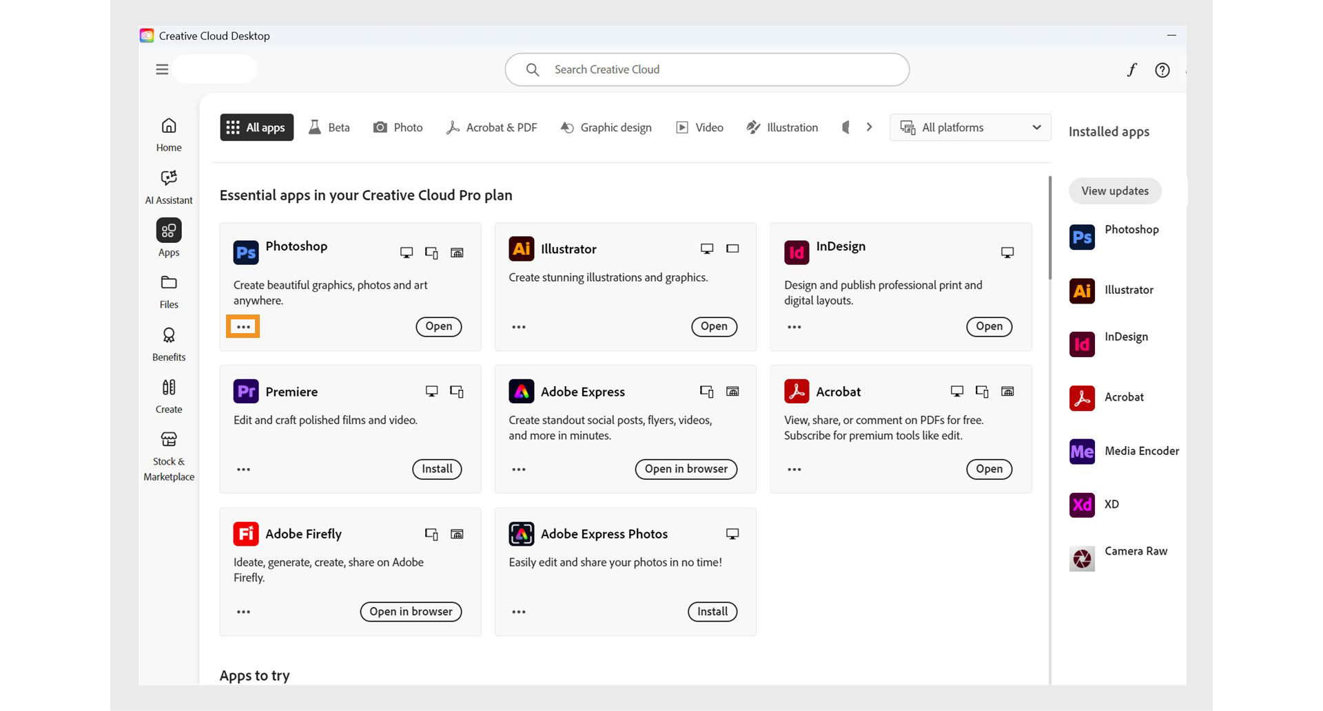The image size is (1323, 711).
Task: Open the hamburger menu icon
Action: point(162,70)
